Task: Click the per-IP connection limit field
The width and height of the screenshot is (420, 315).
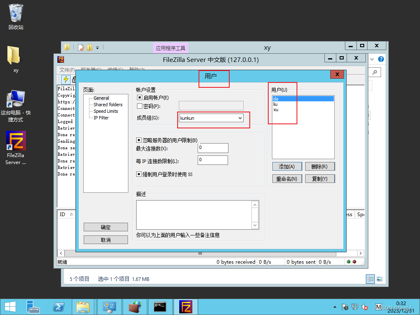Action: (x=213, y=160)
